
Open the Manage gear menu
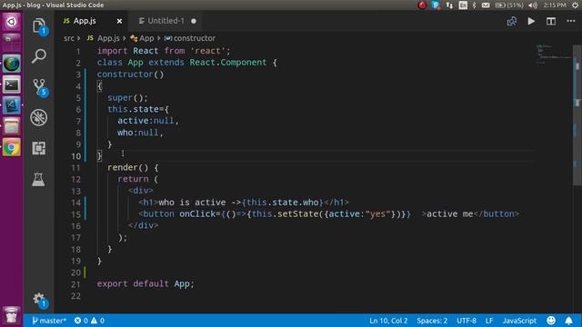[x=39, y=300]
